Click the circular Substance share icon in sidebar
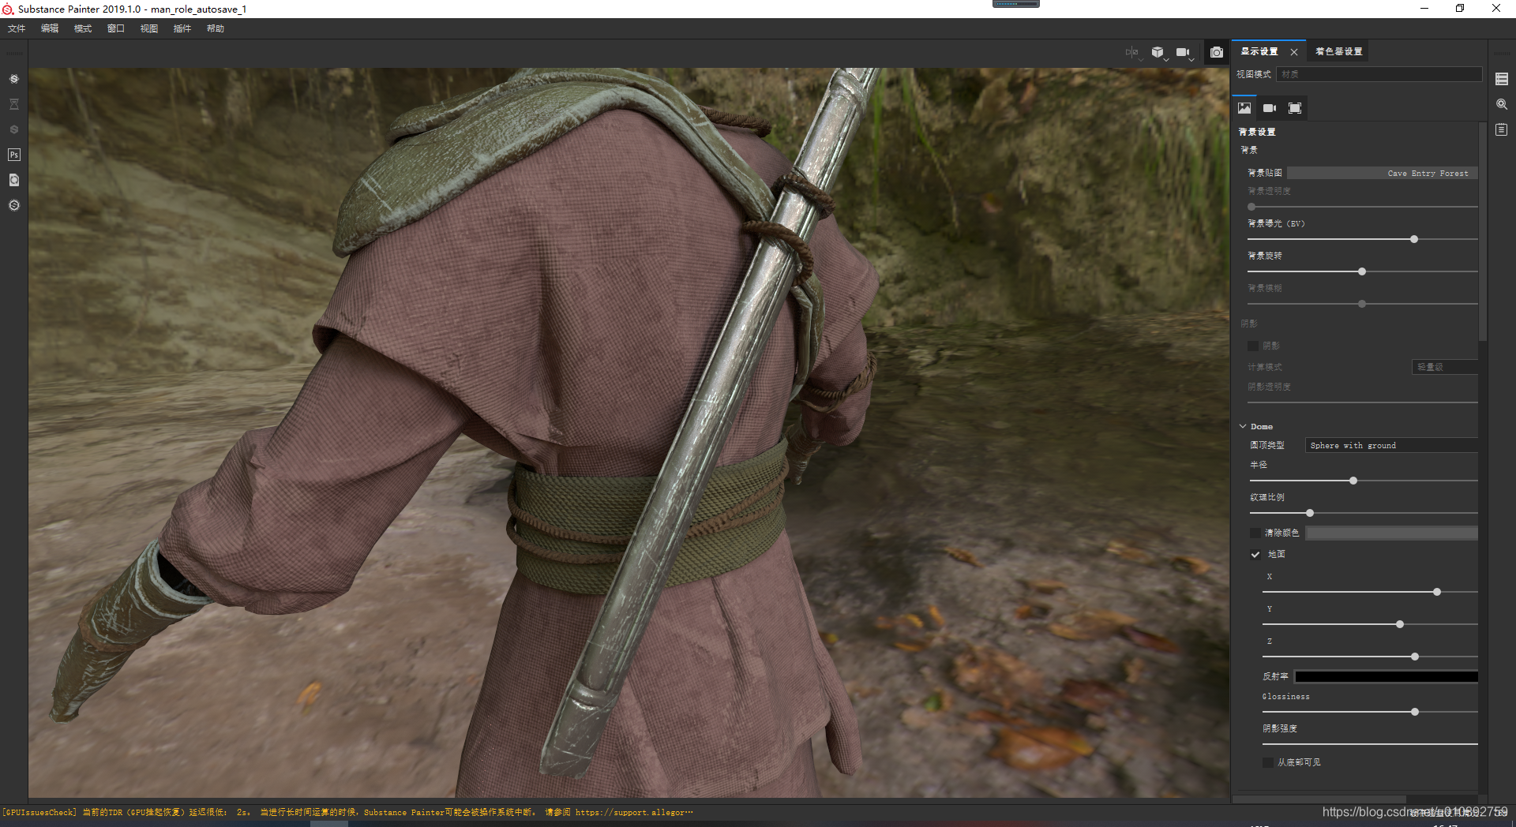Screen dimensions: 1516x827 pyautogui.click(x=13, y=205)
